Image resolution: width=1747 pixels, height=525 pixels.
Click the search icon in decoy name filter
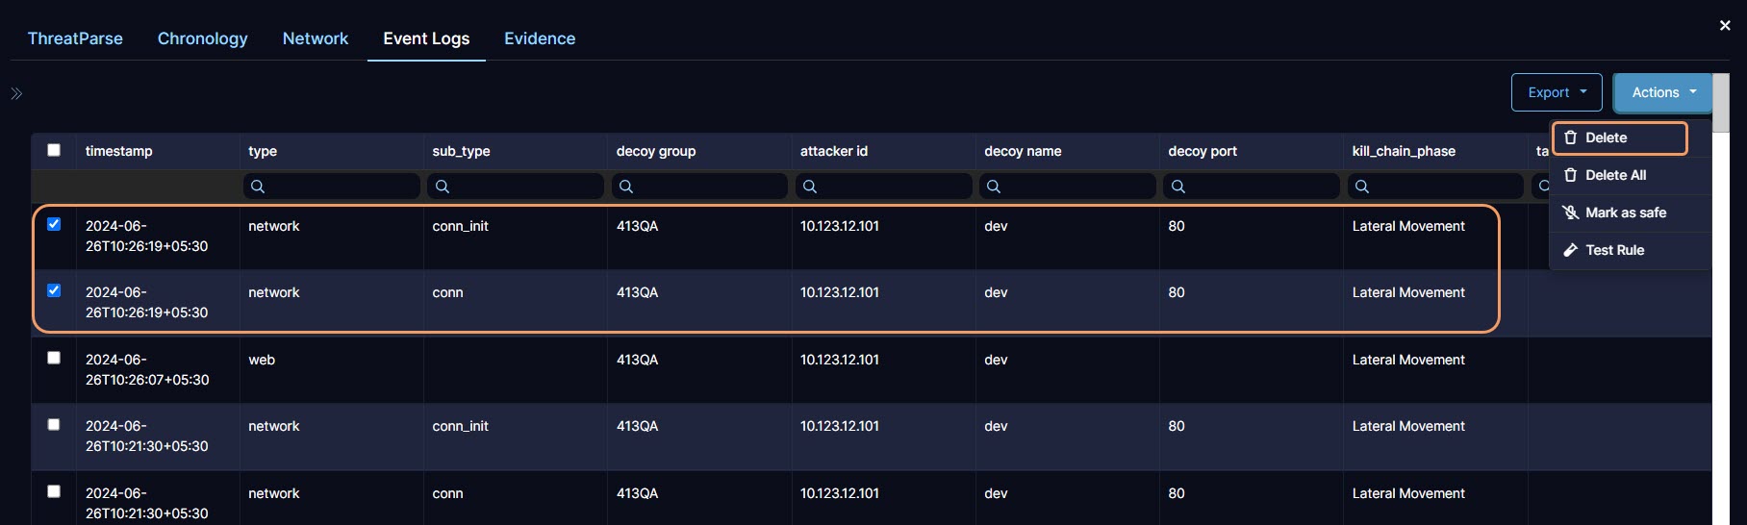tap(994, 187)
